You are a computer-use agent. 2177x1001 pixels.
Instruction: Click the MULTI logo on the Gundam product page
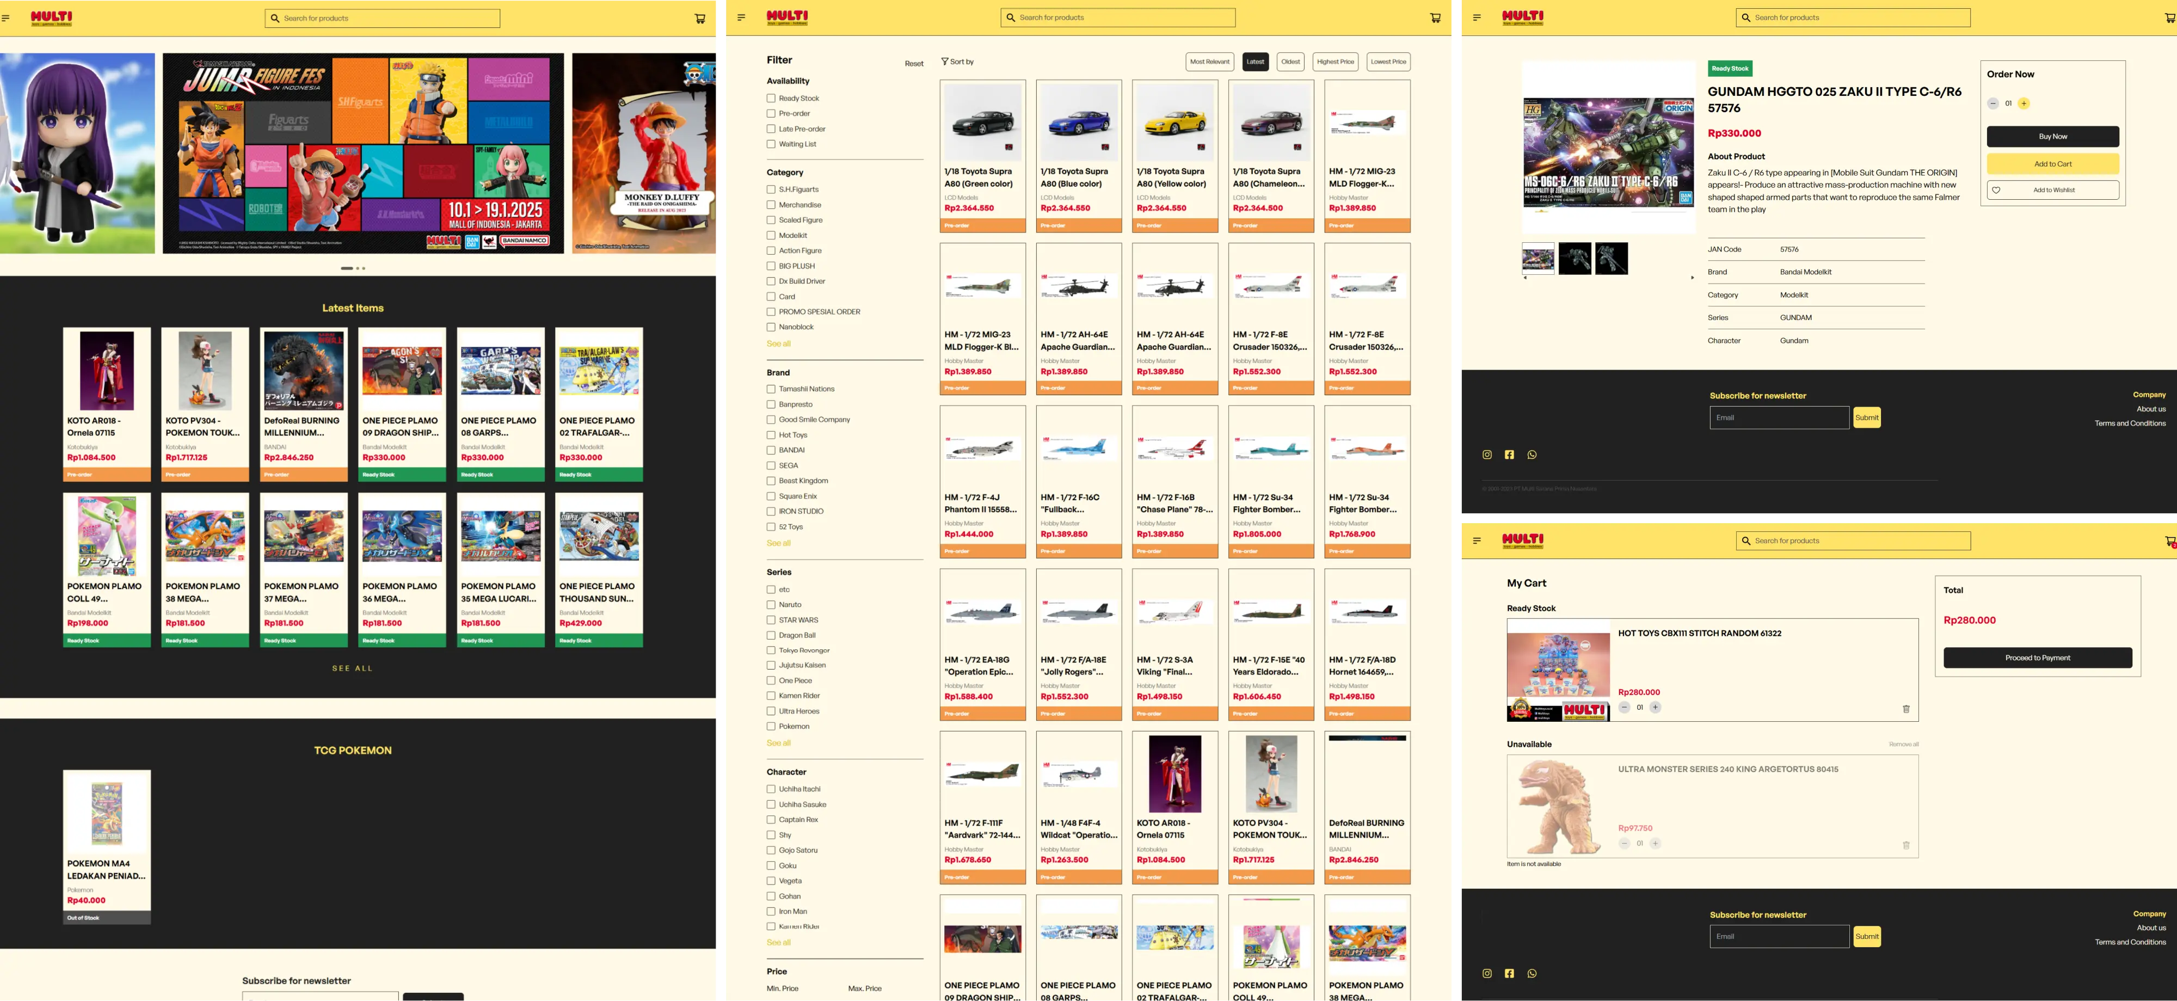[1523, 17]
